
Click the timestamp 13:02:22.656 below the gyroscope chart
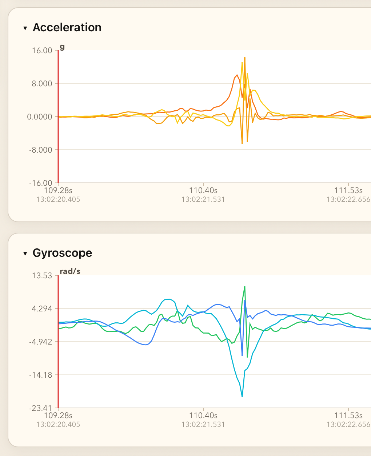click(348, 425)
